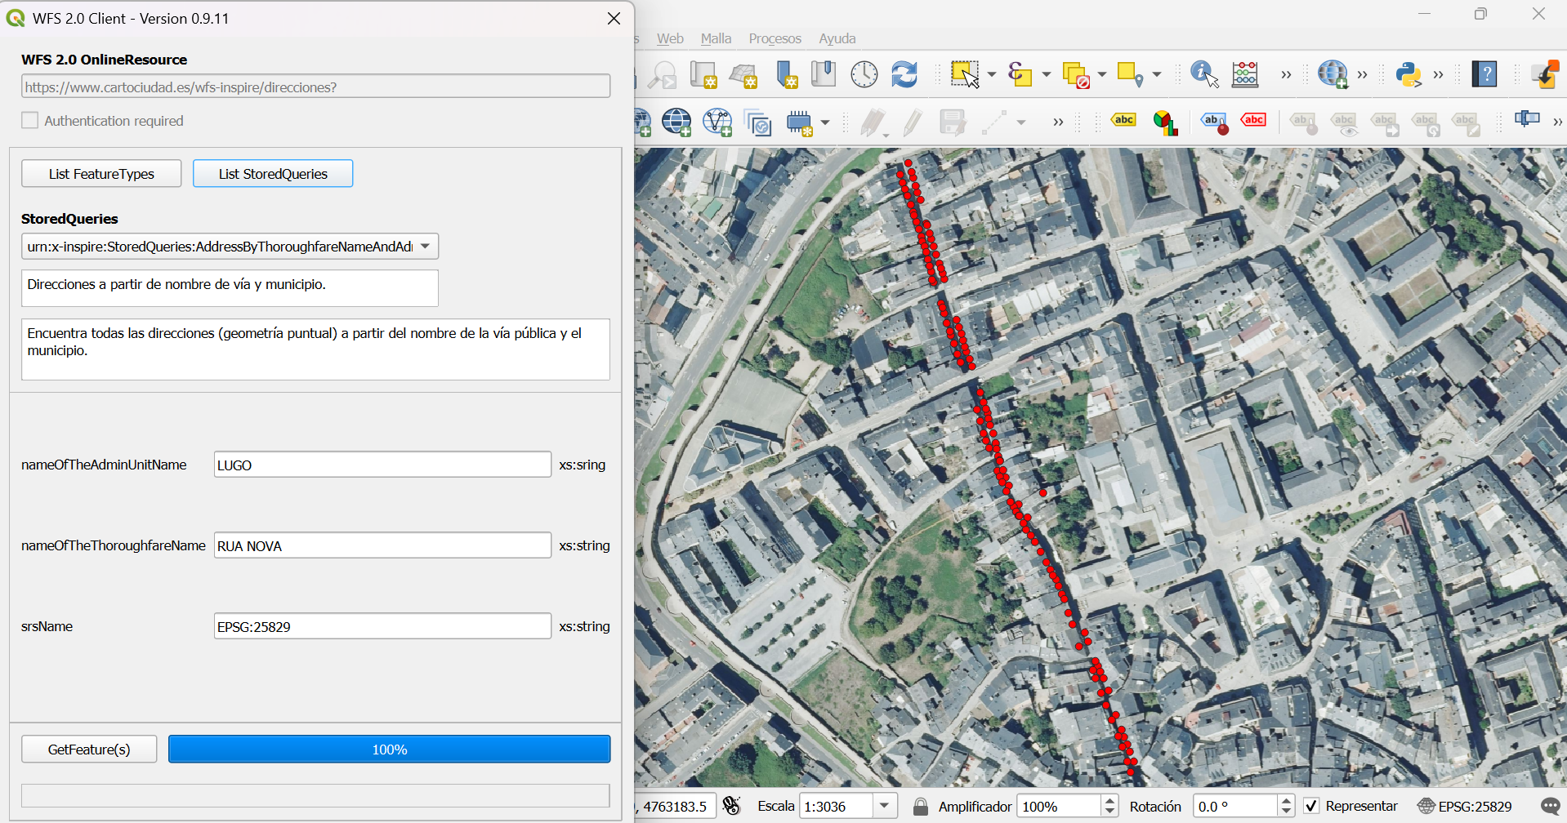Open the Python Console
1567x823 pixels.
pos(1408,74)
